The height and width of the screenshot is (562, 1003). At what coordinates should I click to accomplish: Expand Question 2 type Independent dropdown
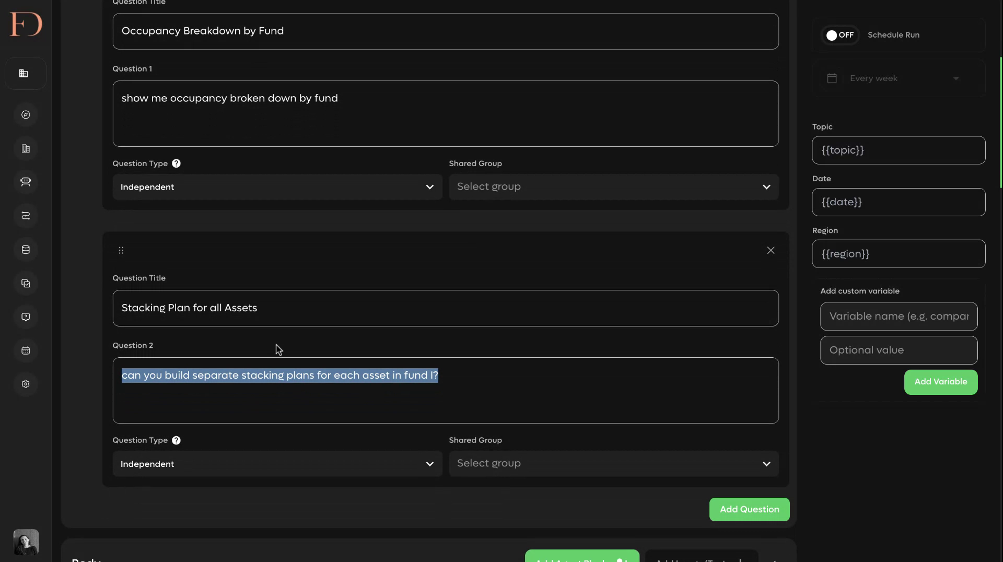pyautogui.click(x=277, y=464)
